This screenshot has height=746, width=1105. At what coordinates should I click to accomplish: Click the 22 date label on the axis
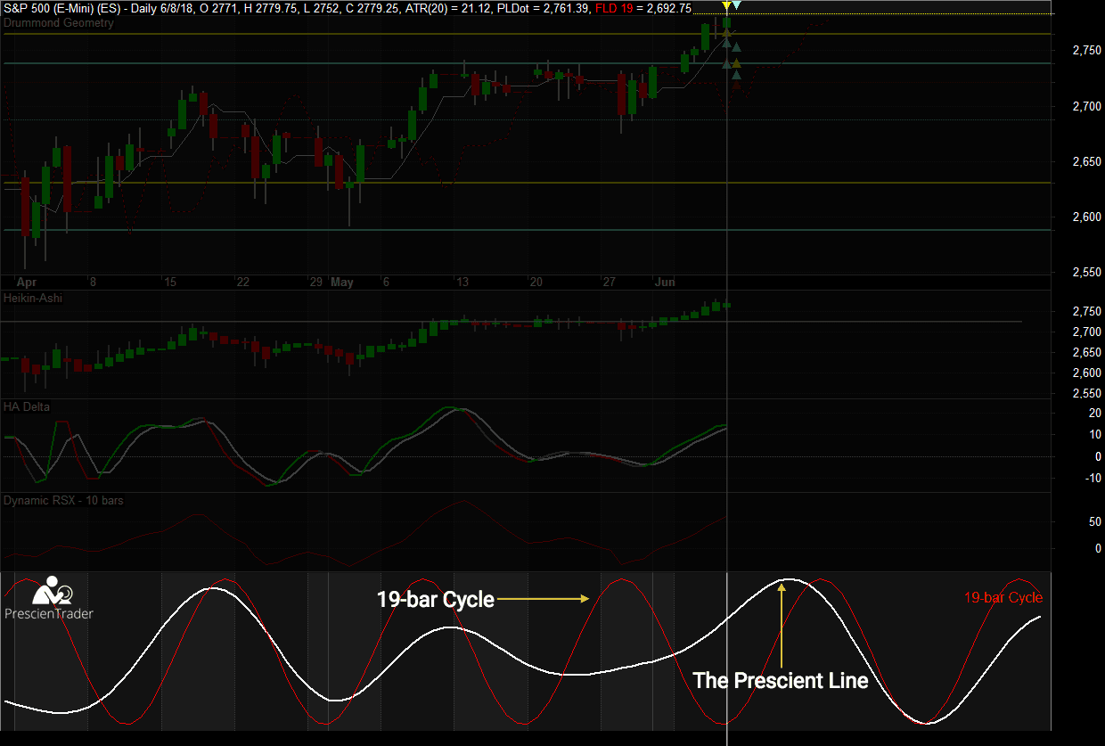point(242,282)
